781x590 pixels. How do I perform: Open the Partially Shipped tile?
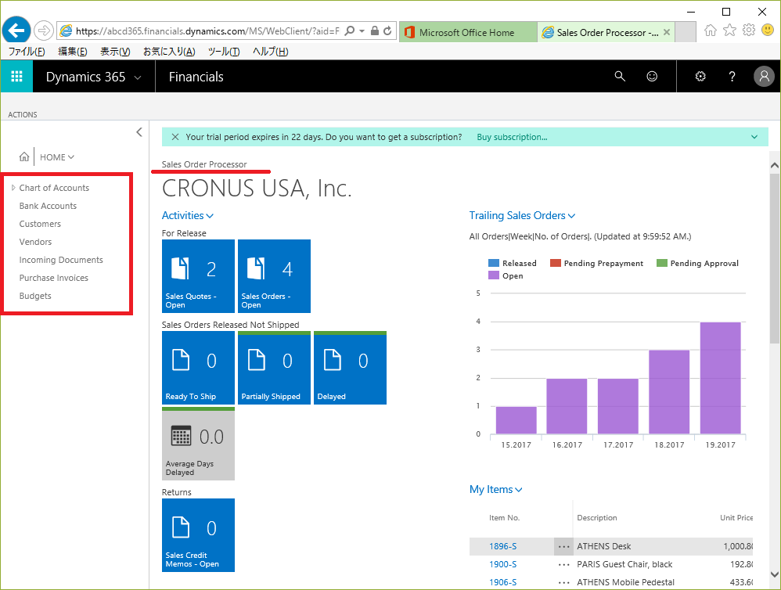[x=274, y=368]
